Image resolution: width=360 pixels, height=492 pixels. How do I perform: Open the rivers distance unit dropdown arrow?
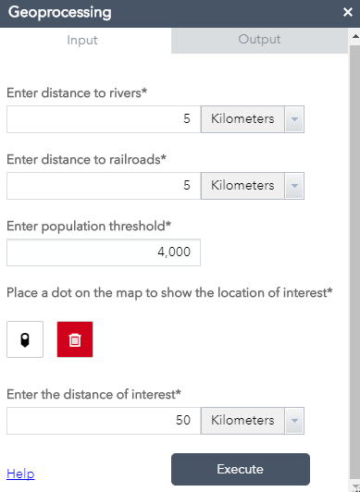click(x=294, y=119)
